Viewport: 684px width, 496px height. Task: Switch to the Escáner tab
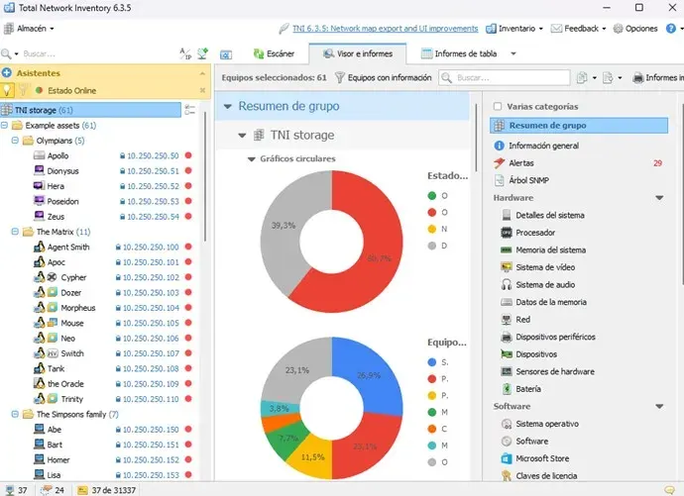[274, 53]
